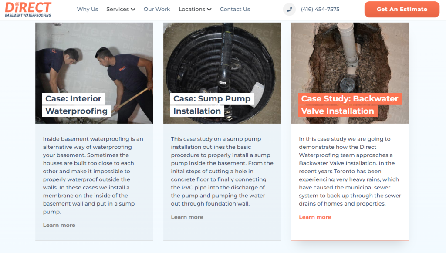The image size is (446, 253).
Task: Click the Interior Waterproofing description text card
Action: tap(94, 174)
